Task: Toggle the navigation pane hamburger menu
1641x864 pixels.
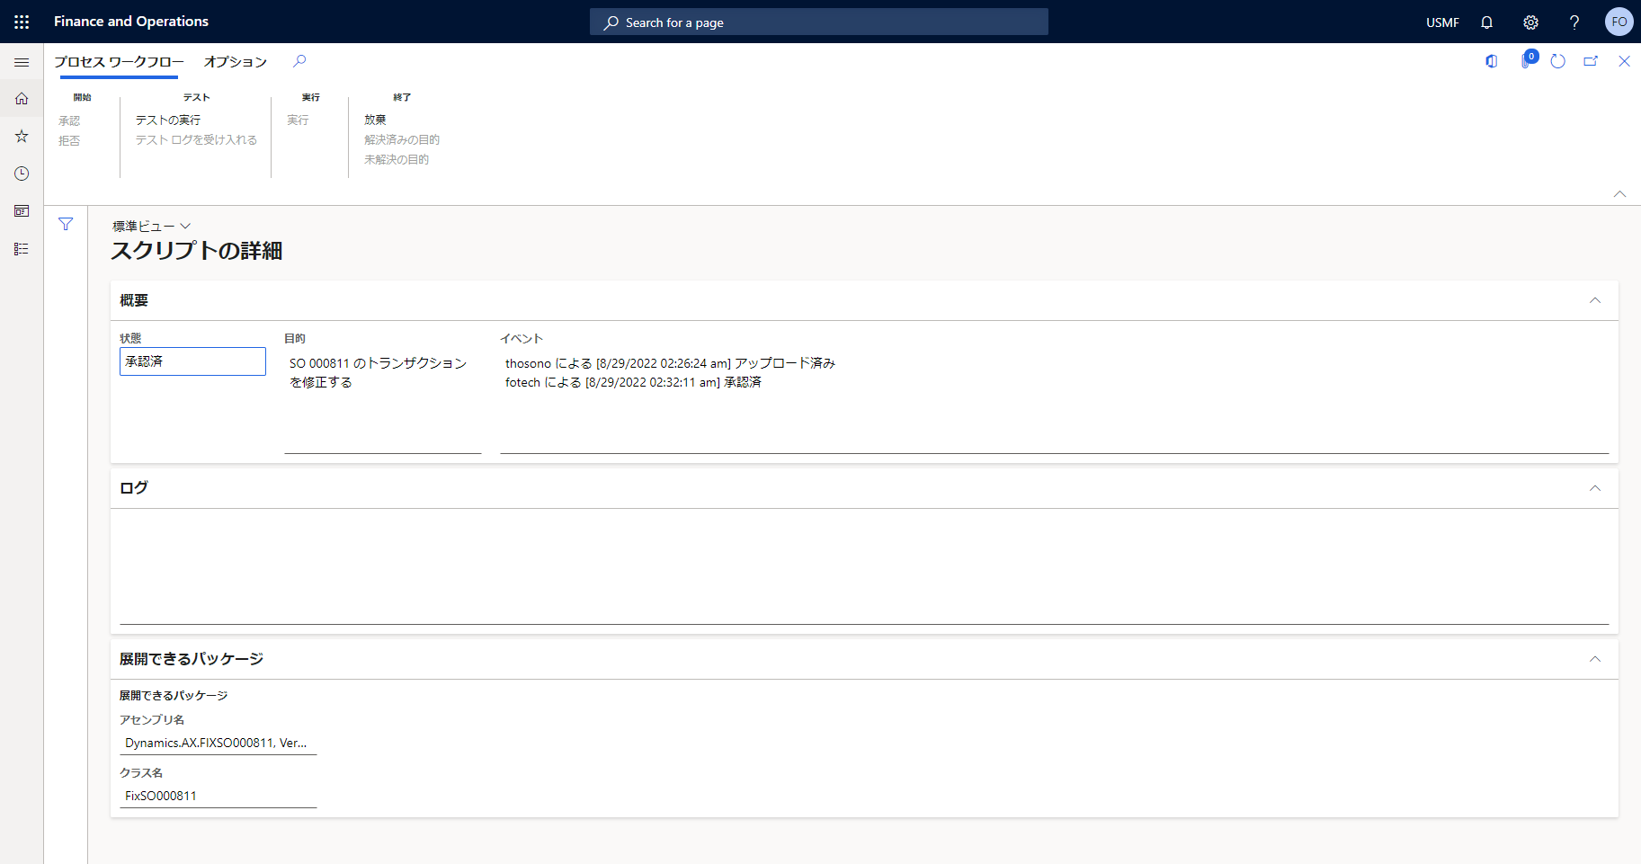Action: tap(22, 62)
